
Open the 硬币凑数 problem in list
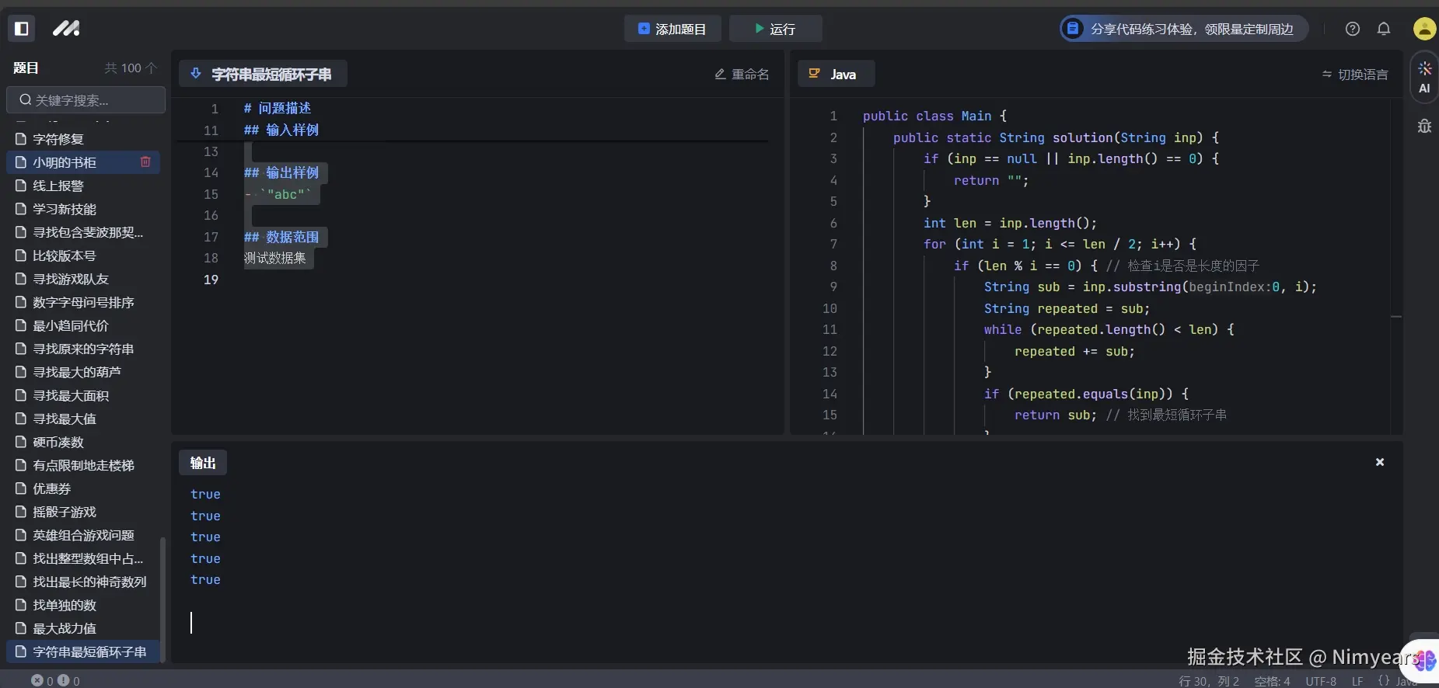point(58,442)
